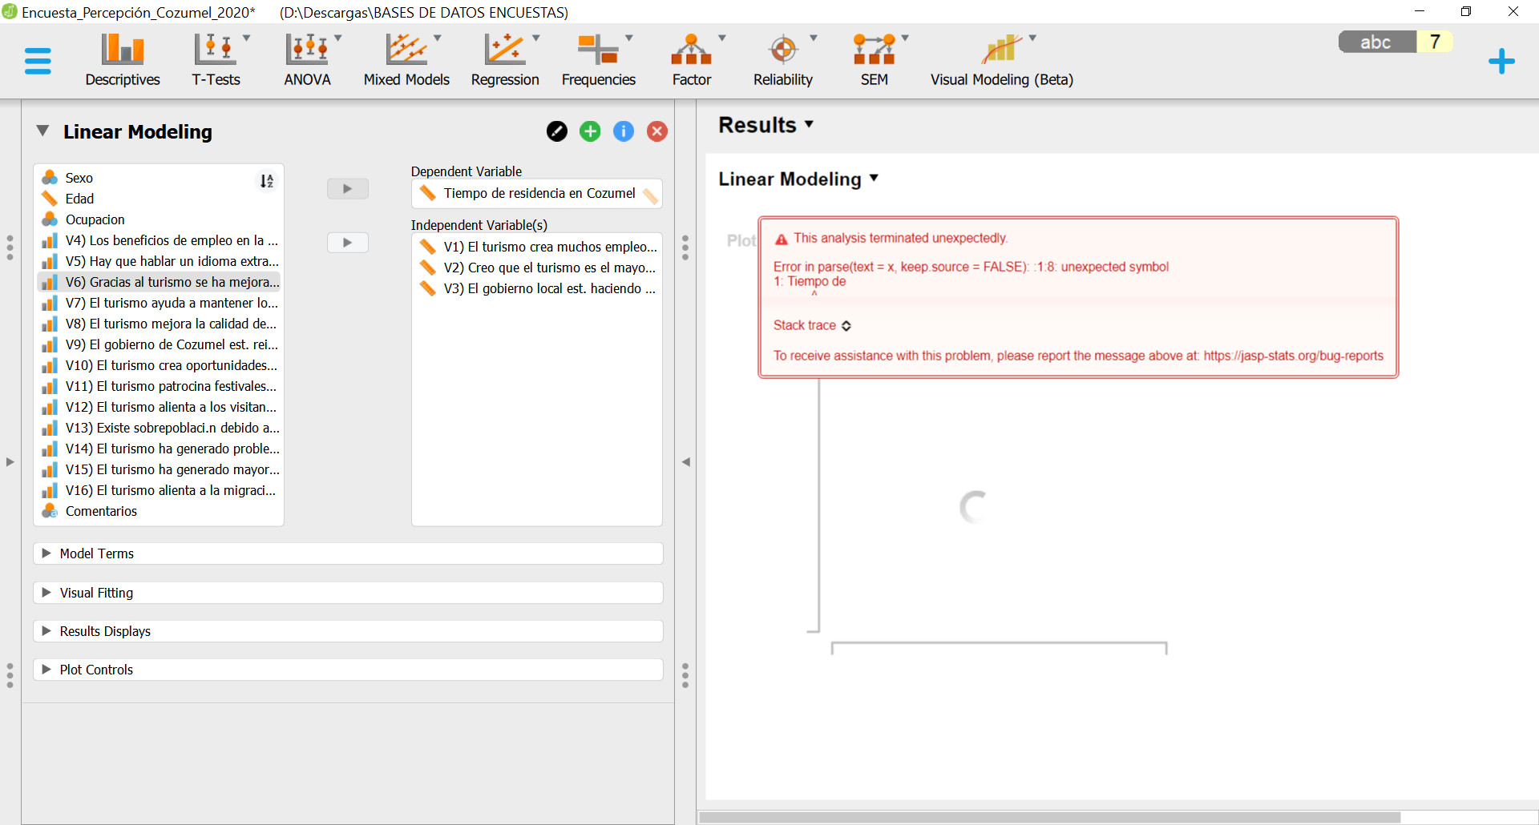Open the SEM analysis icon
The width and height of the screenshot is (1539, 825).
[x=873, y=56]
